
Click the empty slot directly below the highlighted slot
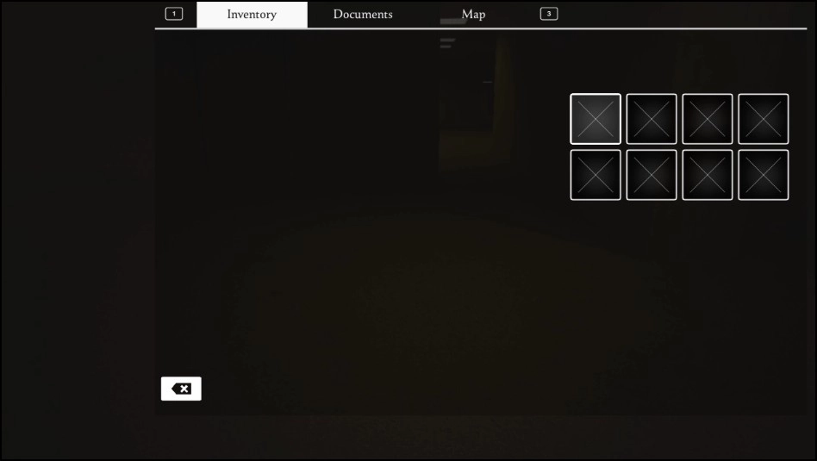[596, 175]
